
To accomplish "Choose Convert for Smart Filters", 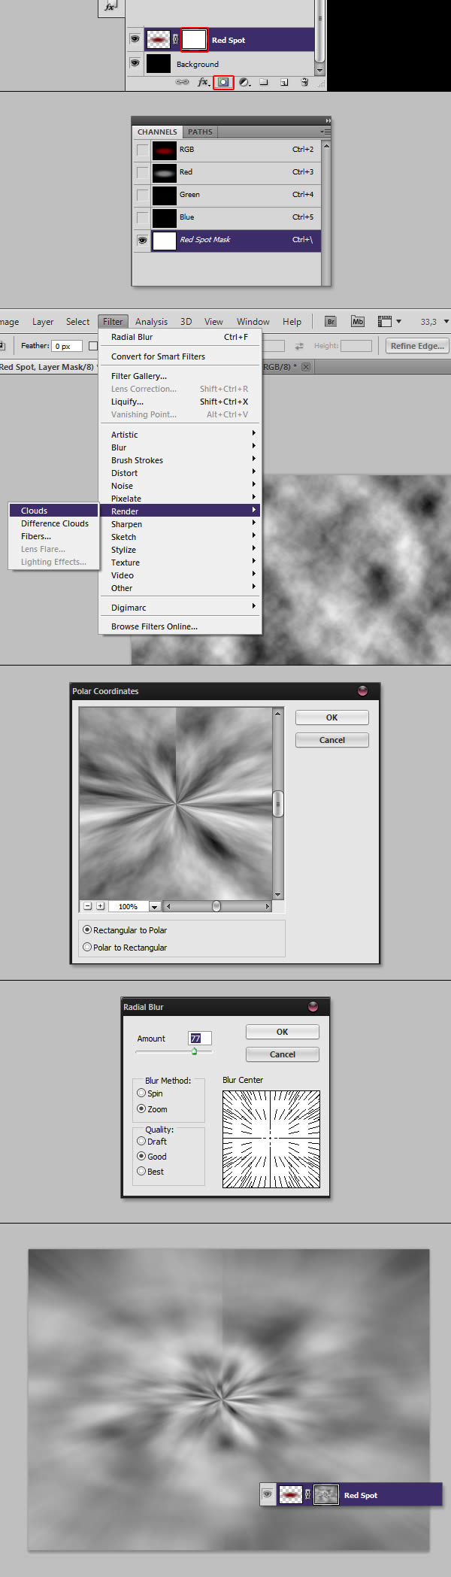I will (x=180, y=356).
